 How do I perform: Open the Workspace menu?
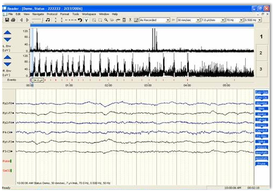point(89,14)
